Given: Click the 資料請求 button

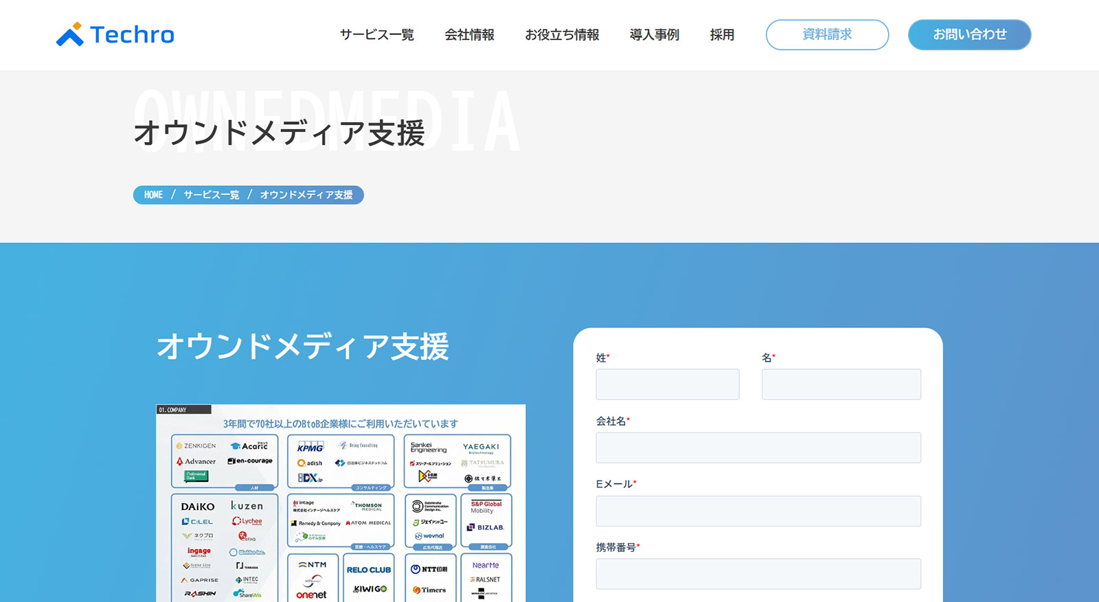Looking at the screenshot, I should (x=827, y=34).
